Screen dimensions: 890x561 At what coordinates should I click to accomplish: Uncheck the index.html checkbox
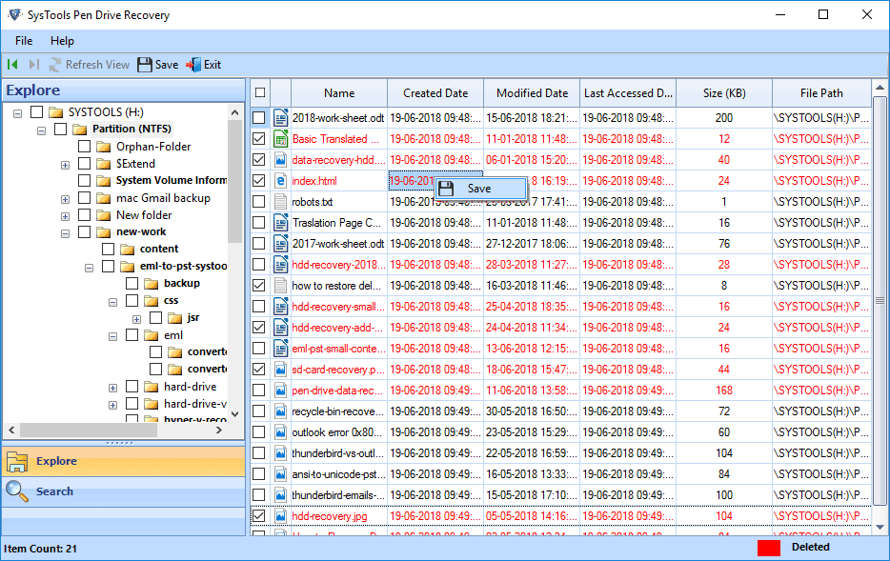pyautogui.click(x=259, y=181)
